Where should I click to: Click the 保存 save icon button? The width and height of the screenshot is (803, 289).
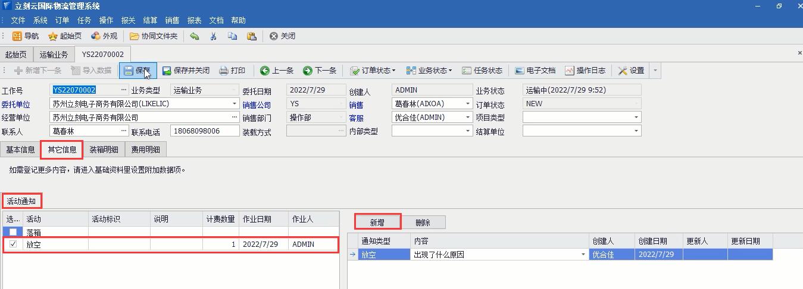138,71
